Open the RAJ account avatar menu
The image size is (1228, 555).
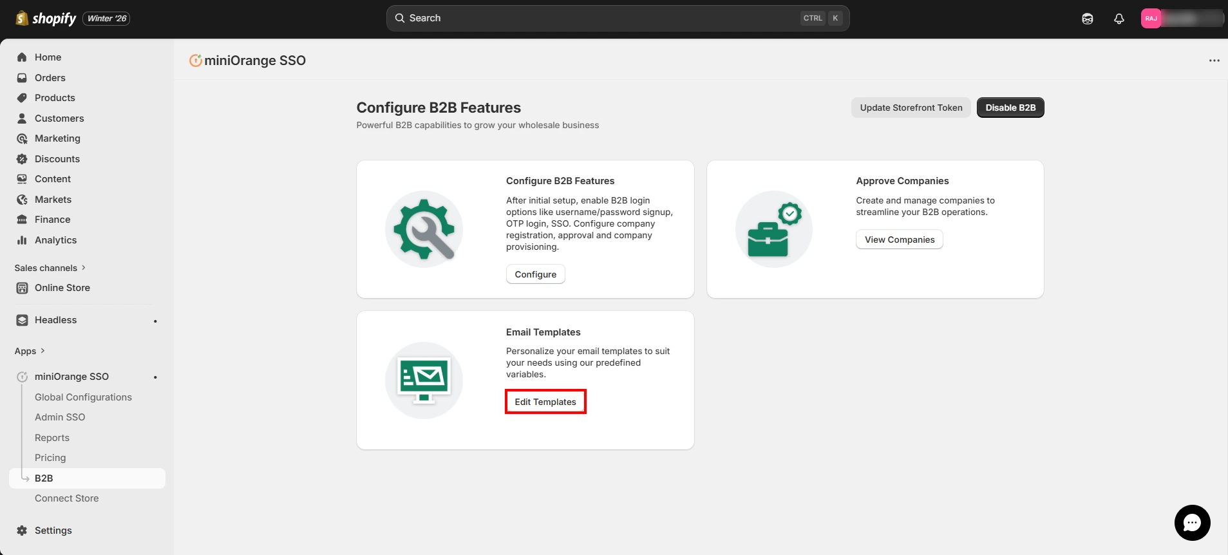pos(1151,19)
